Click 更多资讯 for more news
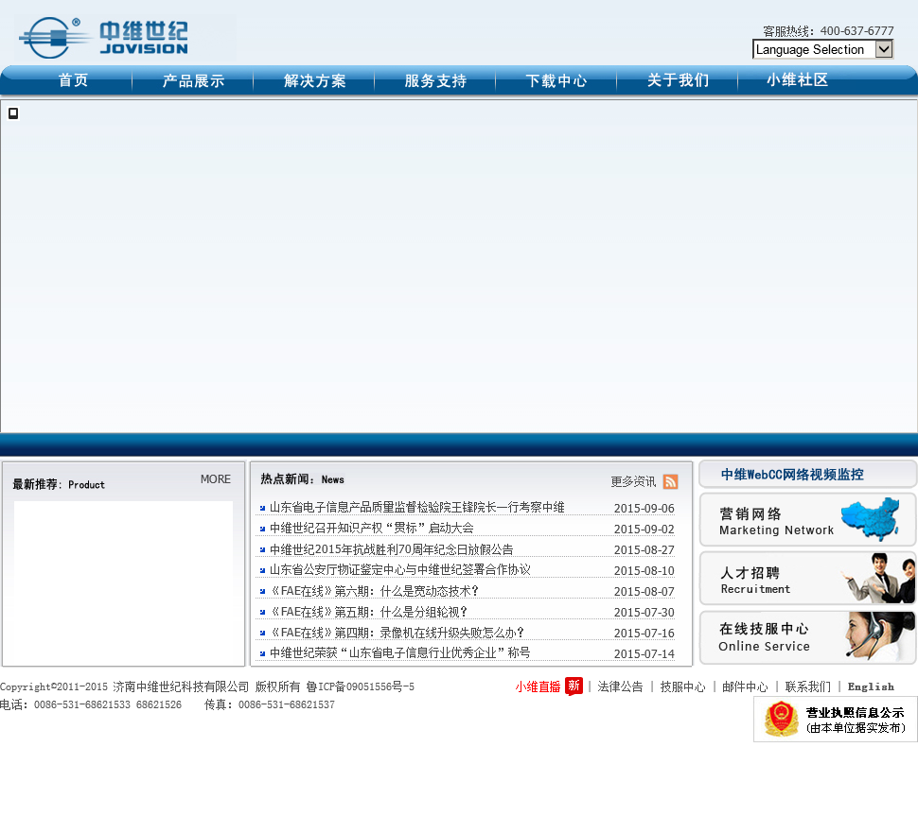This screenshot has width=918, height=834. click(x=633, y=481)
